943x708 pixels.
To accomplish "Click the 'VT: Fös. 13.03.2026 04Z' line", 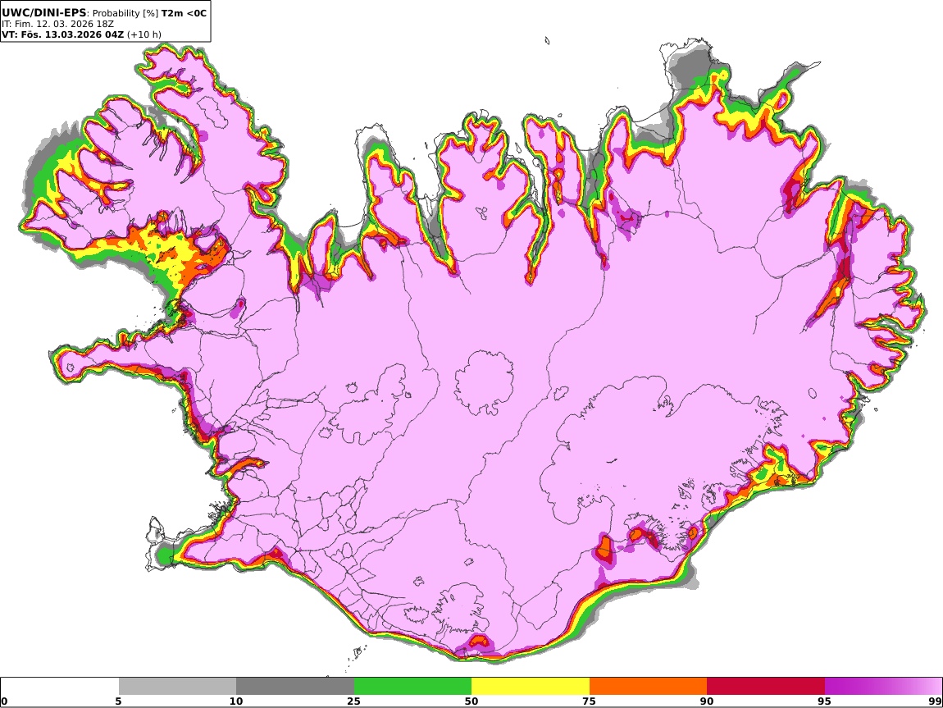I will [62, 34].
